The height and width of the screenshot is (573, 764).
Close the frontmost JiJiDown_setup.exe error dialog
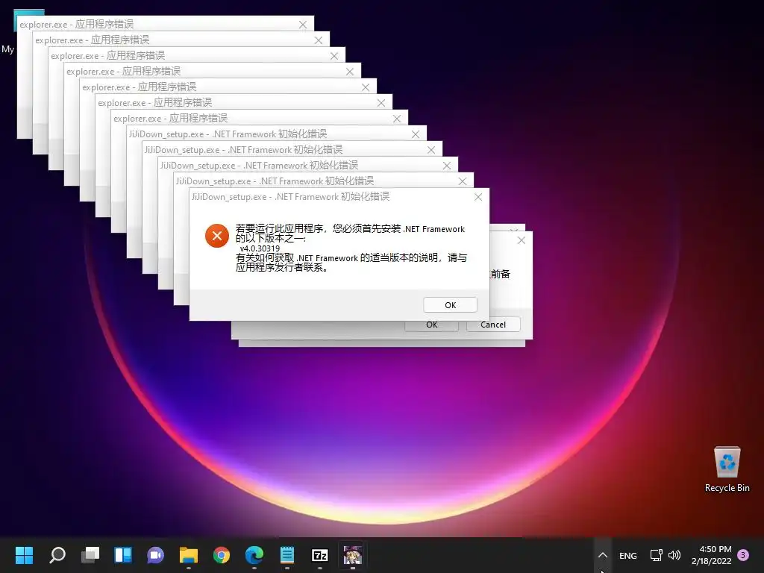478,197
